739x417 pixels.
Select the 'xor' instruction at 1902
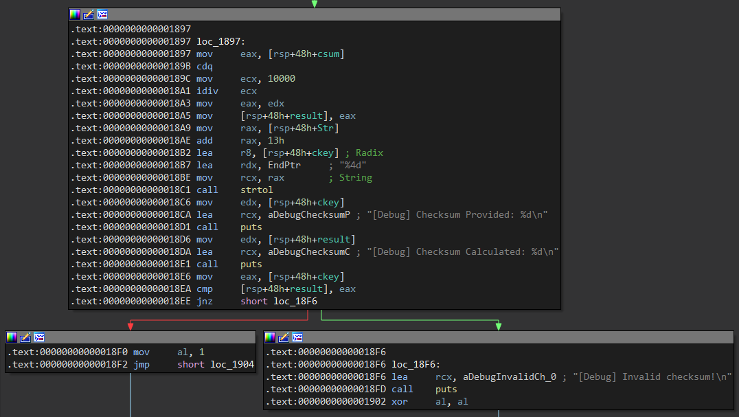(x=400, y=401)
